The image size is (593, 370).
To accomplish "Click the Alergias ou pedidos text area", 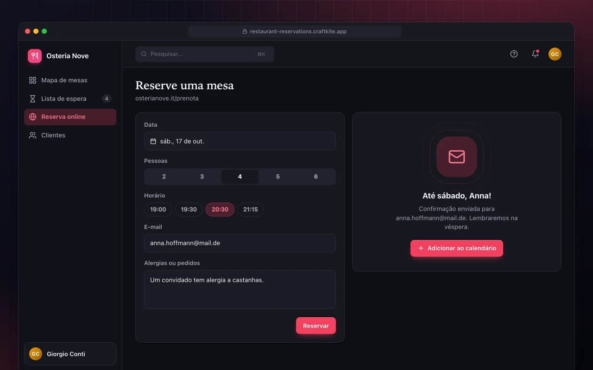I will 240,290.
